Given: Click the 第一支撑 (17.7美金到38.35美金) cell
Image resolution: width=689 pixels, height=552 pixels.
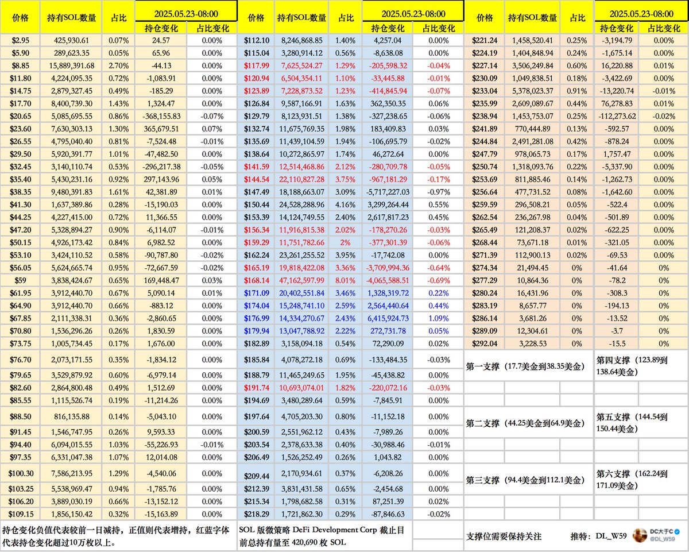Looking at the screenshot, I should coord(528,365).
